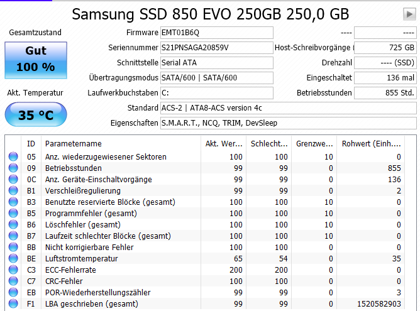This screenshot has height=311, width=420.
Task: Click the Gesamtzustand label
Action: click(x=35, y=33)
